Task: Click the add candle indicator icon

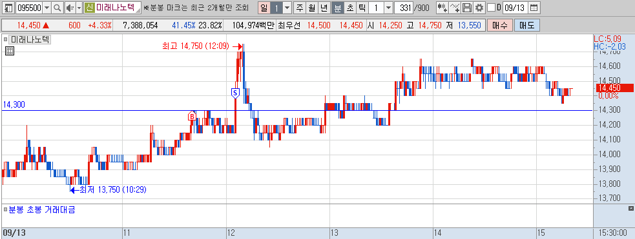Action: 442,7
